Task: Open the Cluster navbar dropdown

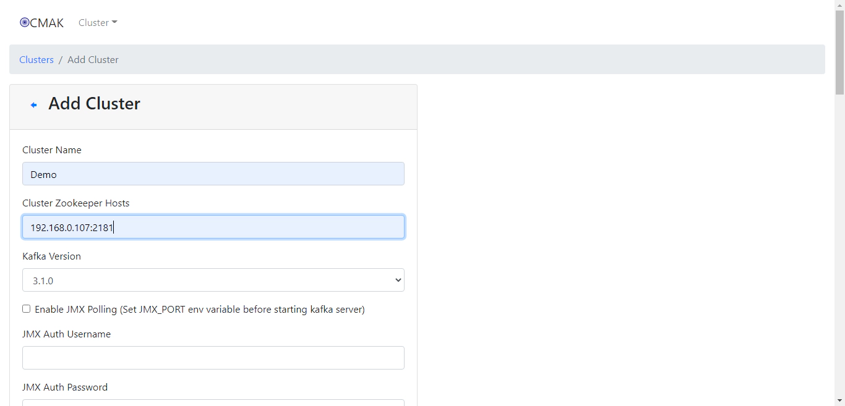Action: 98,23
